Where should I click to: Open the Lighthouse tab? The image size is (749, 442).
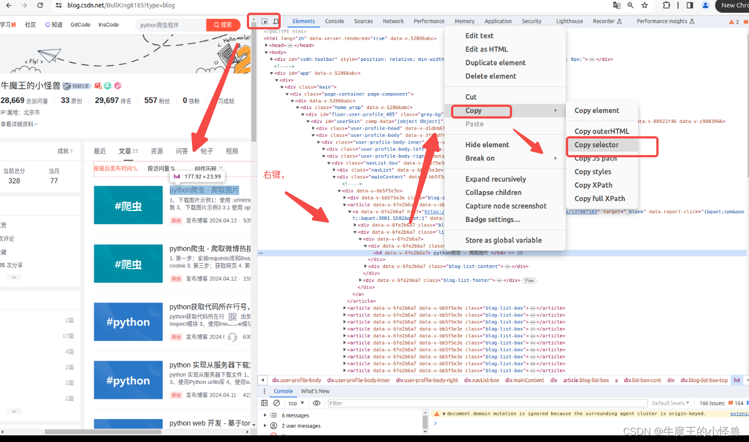tap(570, 21)
